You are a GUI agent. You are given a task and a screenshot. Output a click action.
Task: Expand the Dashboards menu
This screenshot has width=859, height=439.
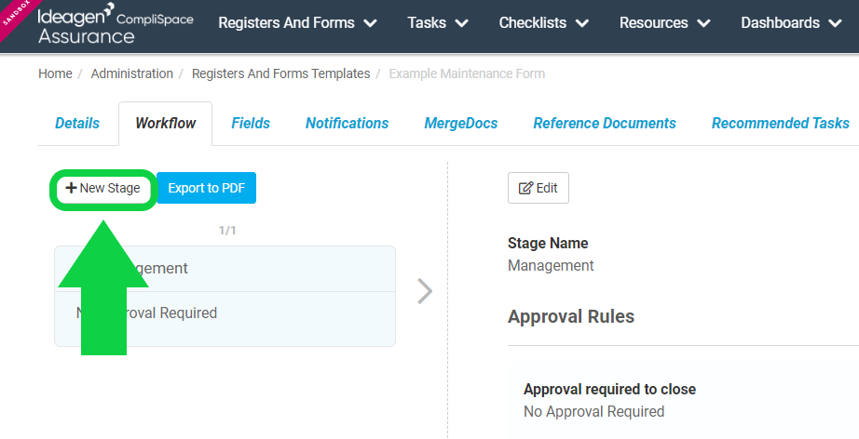(791, 23)
